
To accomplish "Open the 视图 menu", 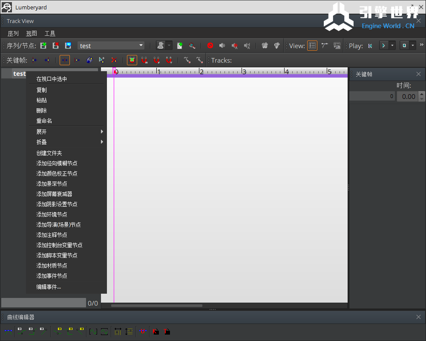I will pos(32,33).
